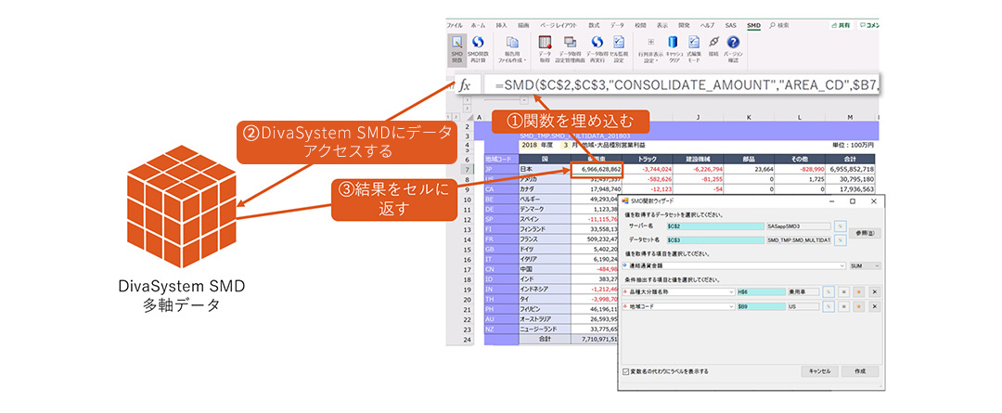Click the equals operator button in 地域コード row
This screenshot has height=413, width=1002.
pyautogui.click(x=843, y=307)
